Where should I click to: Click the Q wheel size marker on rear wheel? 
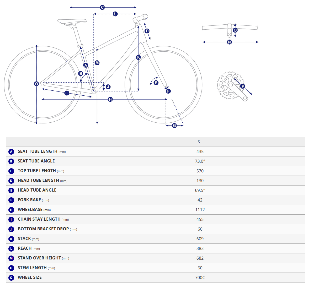coord(36,84)
